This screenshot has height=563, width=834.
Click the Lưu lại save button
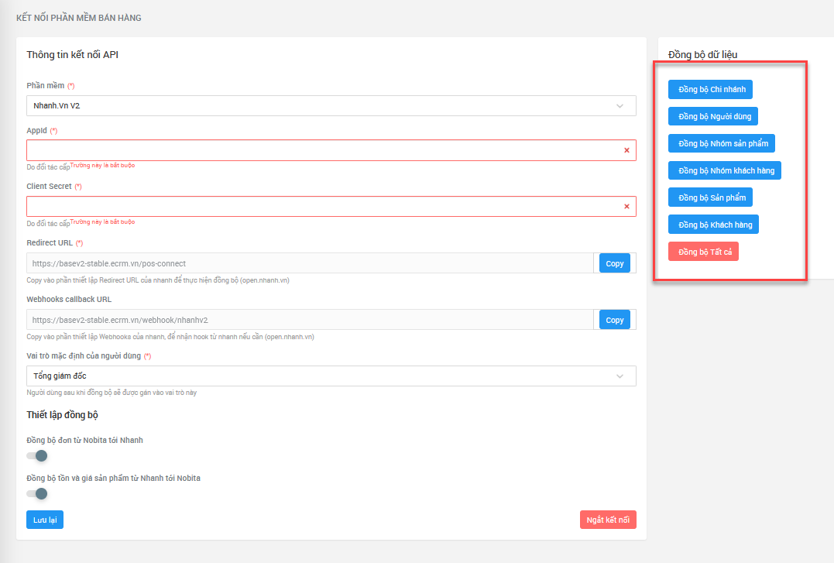45,520
